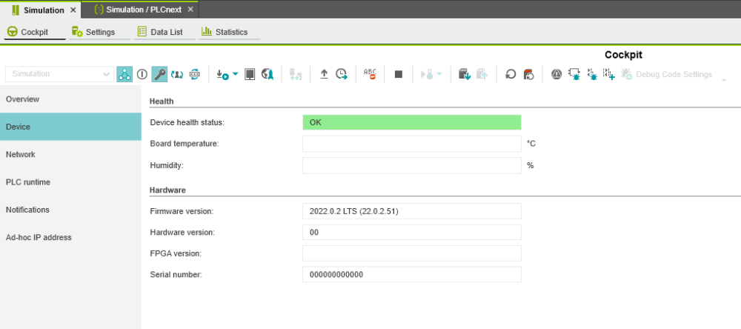Click the black stop square icon

[398, 74]
